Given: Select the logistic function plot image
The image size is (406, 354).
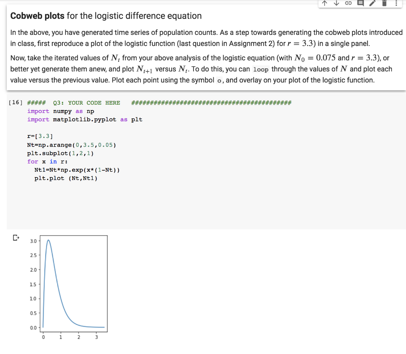Looking at the screenshot, I should click(x=73, y=285).
